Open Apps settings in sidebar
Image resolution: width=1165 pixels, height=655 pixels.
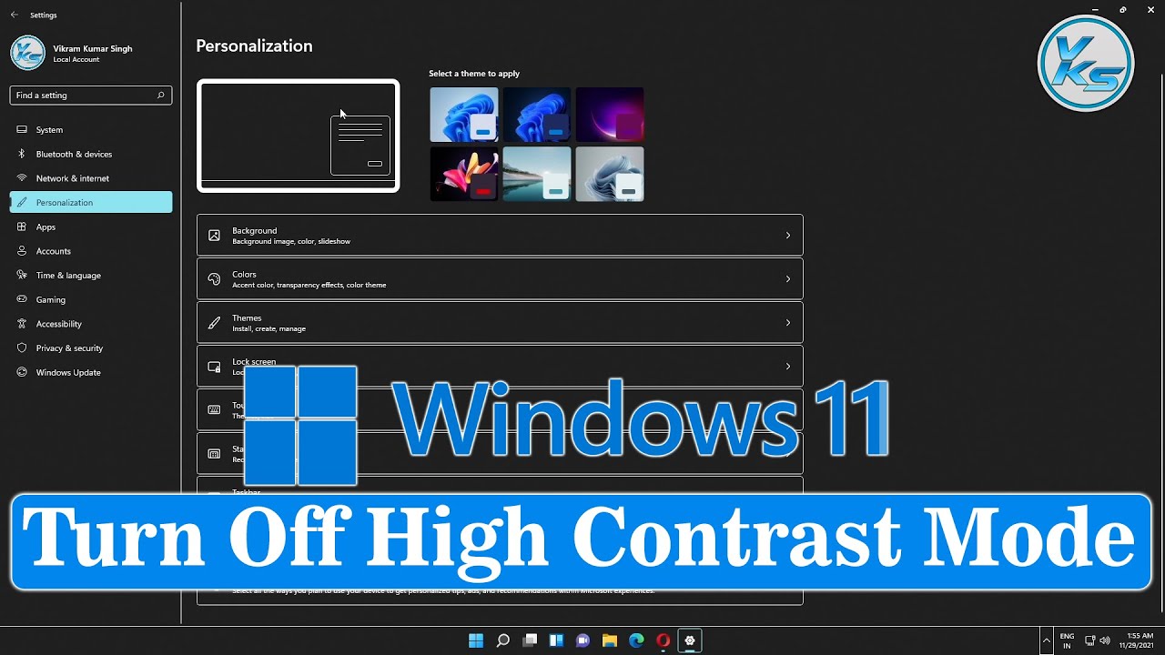(x=91, y=227)
